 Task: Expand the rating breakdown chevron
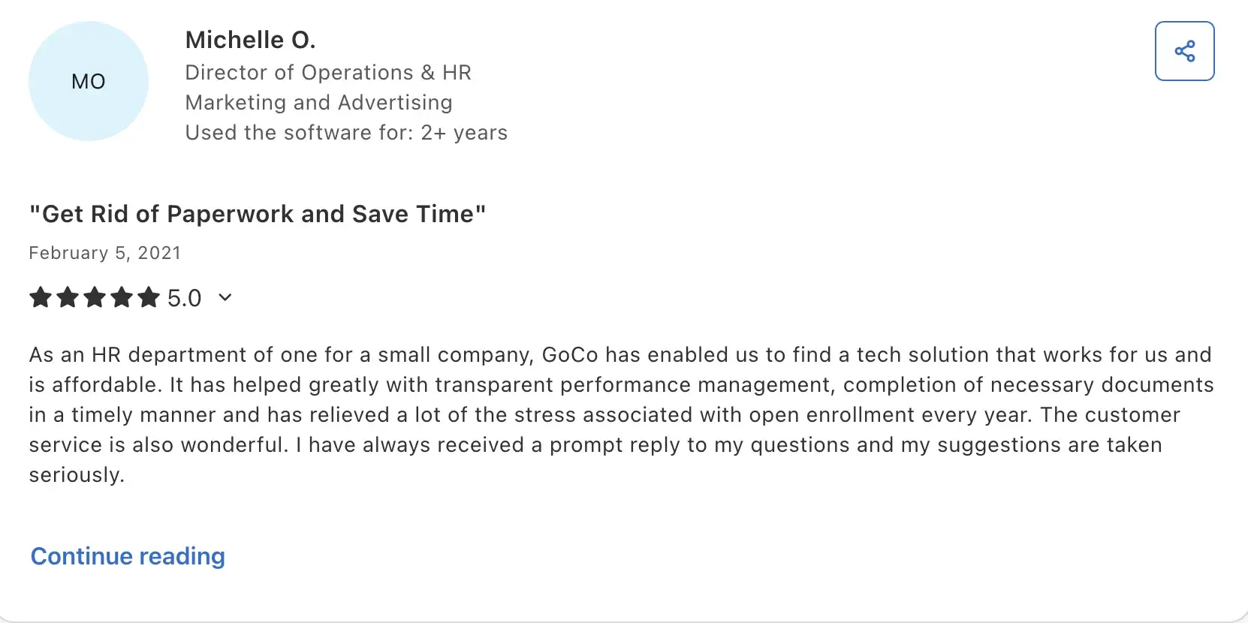click(x=225, y=298)
